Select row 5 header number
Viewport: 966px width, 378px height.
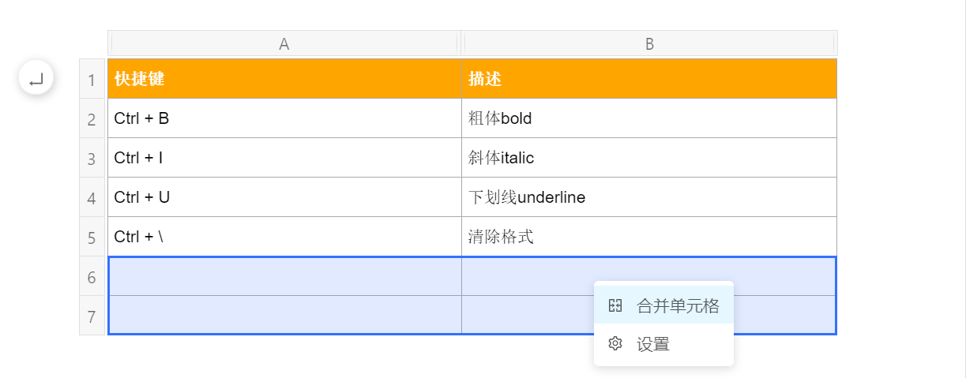click(92, 237)
